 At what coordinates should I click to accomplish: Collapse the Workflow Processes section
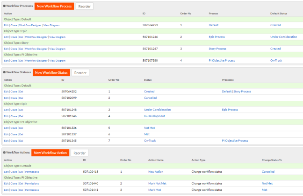[x=4, y=7]
